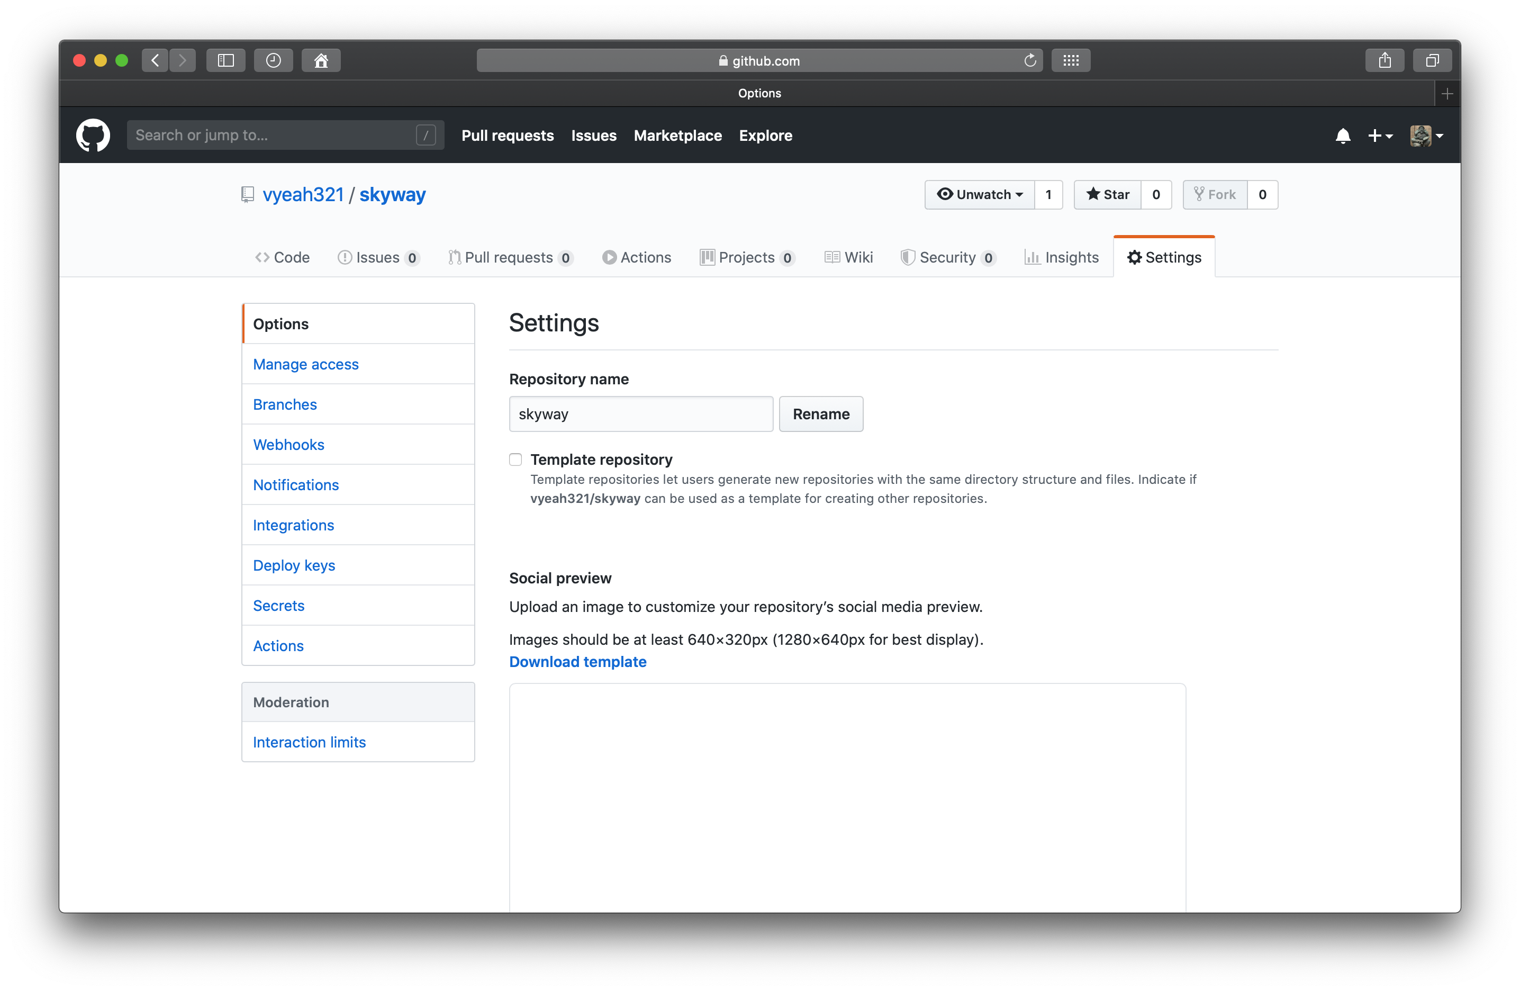Select Manage access settings section

point(306,364)
